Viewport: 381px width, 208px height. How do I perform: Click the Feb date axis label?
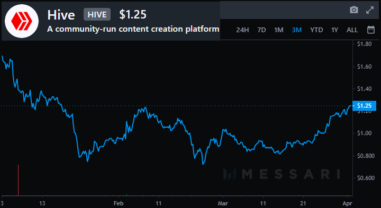(x=119, y=203)
